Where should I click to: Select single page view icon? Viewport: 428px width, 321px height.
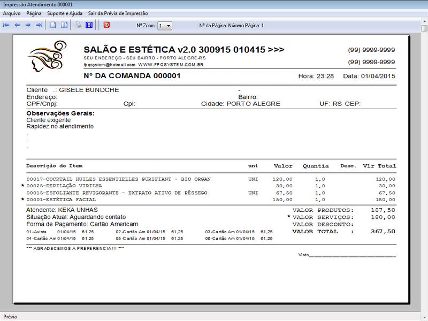click(53, 25)
